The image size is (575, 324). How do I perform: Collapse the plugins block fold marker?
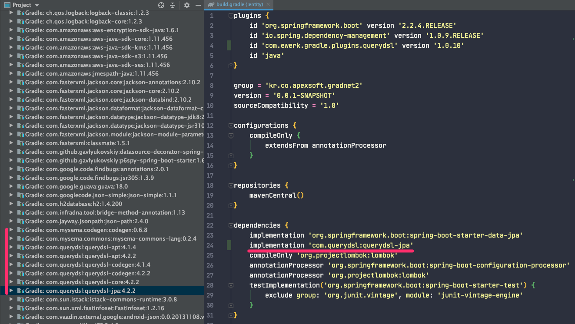(x=230, y=16)
